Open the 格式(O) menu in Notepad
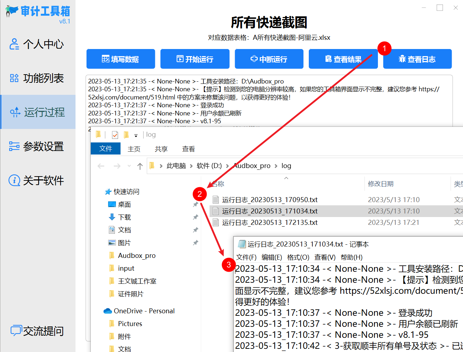463x352 pixels. point(298,258)
